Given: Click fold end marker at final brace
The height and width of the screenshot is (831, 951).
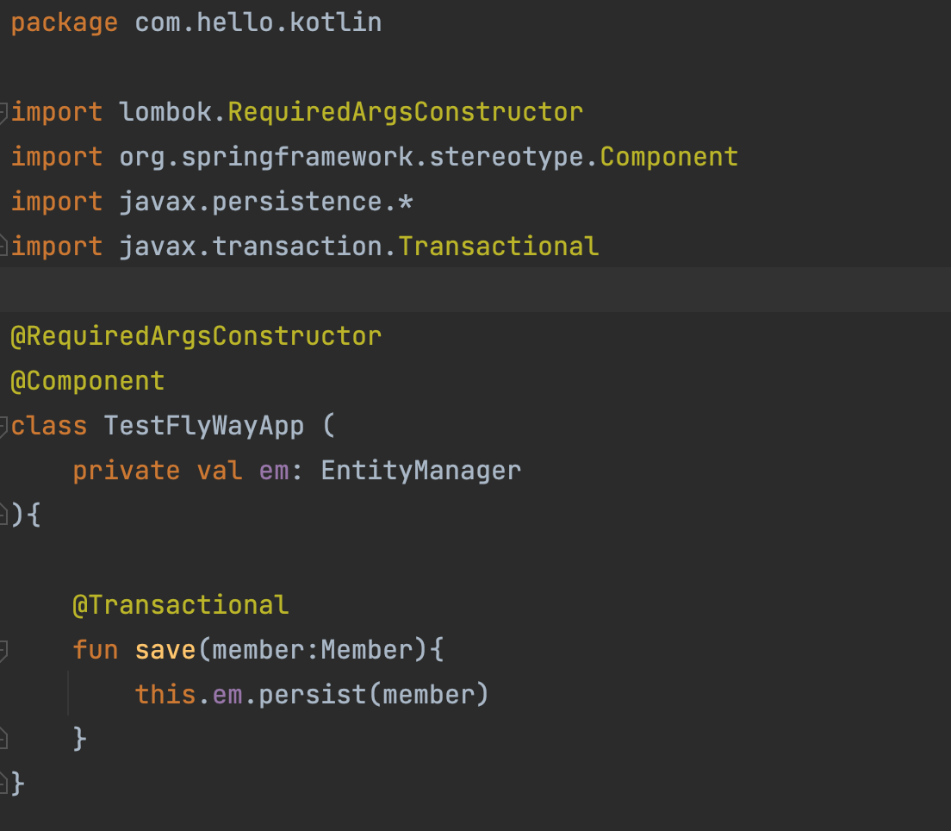Looking at the screenshot, I should tap(3, 784).
